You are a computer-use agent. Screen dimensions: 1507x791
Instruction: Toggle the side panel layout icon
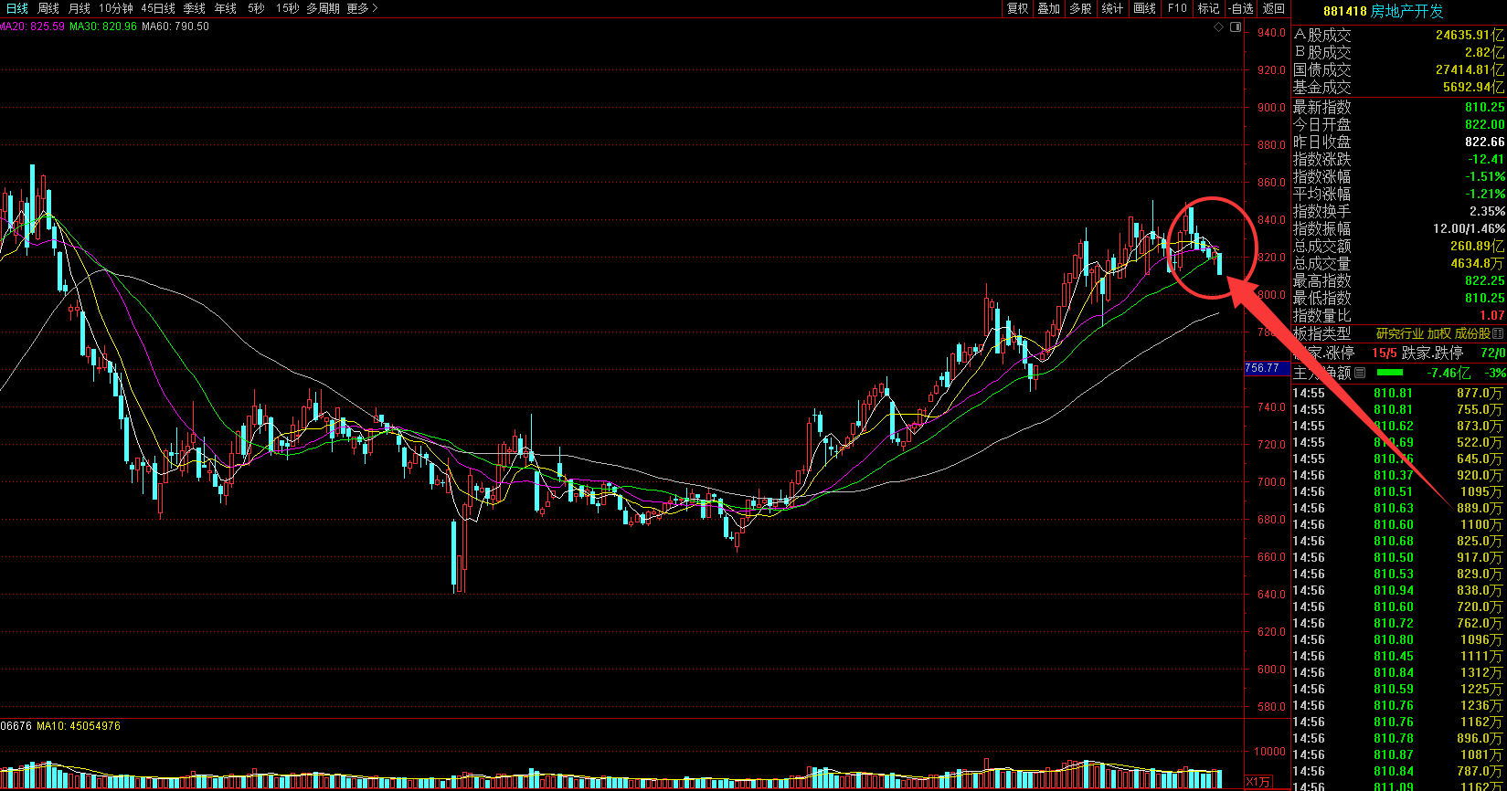click(x=1236, y=27)
